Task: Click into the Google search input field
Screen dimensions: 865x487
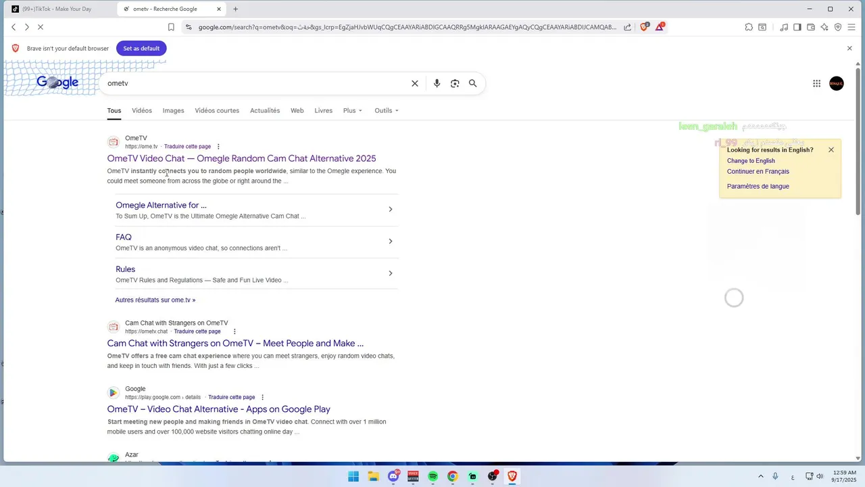Action: 257,83
